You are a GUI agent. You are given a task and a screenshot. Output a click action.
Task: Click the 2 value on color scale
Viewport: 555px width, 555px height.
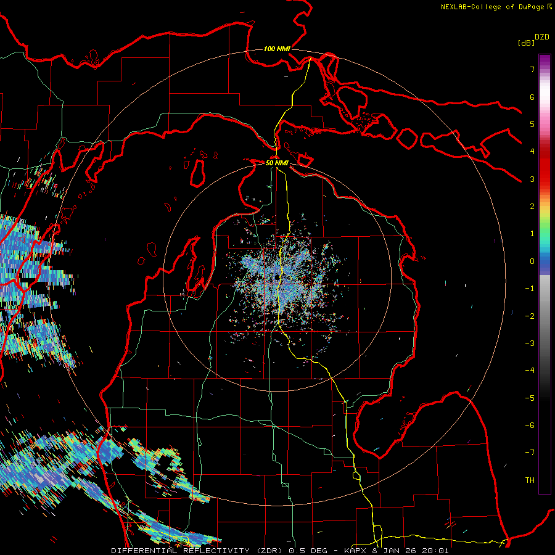[532, 207]
